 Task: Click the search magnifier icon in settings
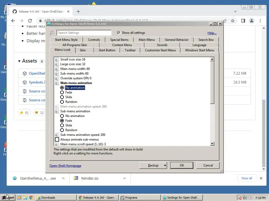click(51, 33)
